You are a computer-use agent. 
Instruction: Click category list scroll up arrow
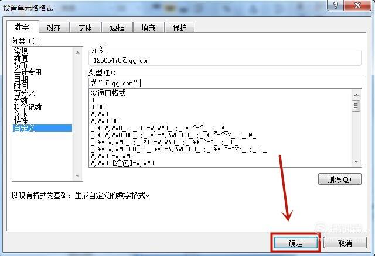tap(77, 53)
